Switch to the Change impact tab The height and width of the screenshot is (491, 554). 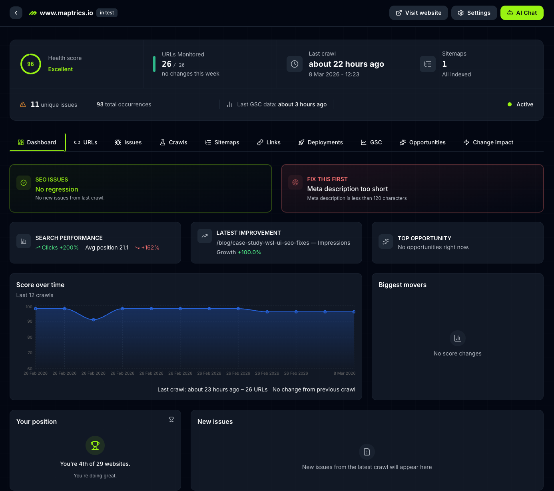[x=488, y=142]
